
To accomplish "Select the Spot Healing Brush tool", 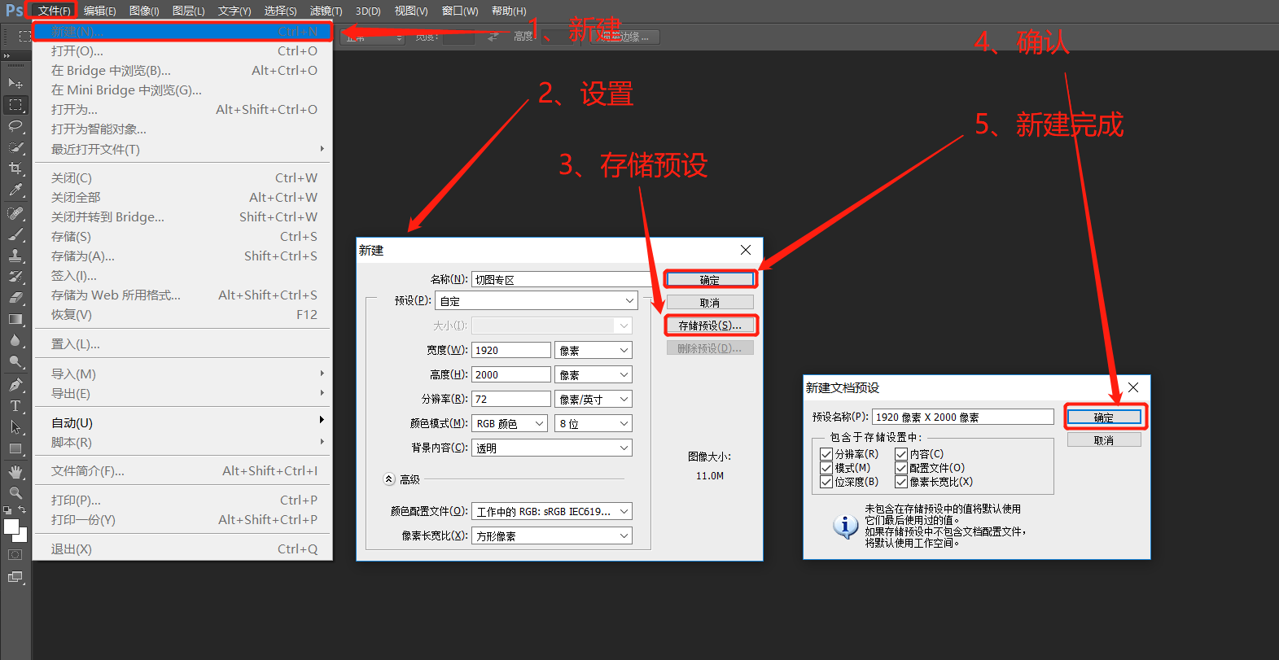I will [x=15, y=213].
